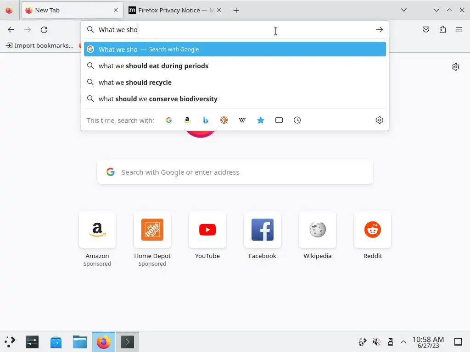Search open Tabs using the tab icon
The width and height of the screenshot is (470, 352).
pos(279,120)
